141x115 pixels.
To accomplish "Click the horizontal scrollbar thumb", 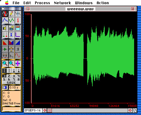I will coord(49,110).
